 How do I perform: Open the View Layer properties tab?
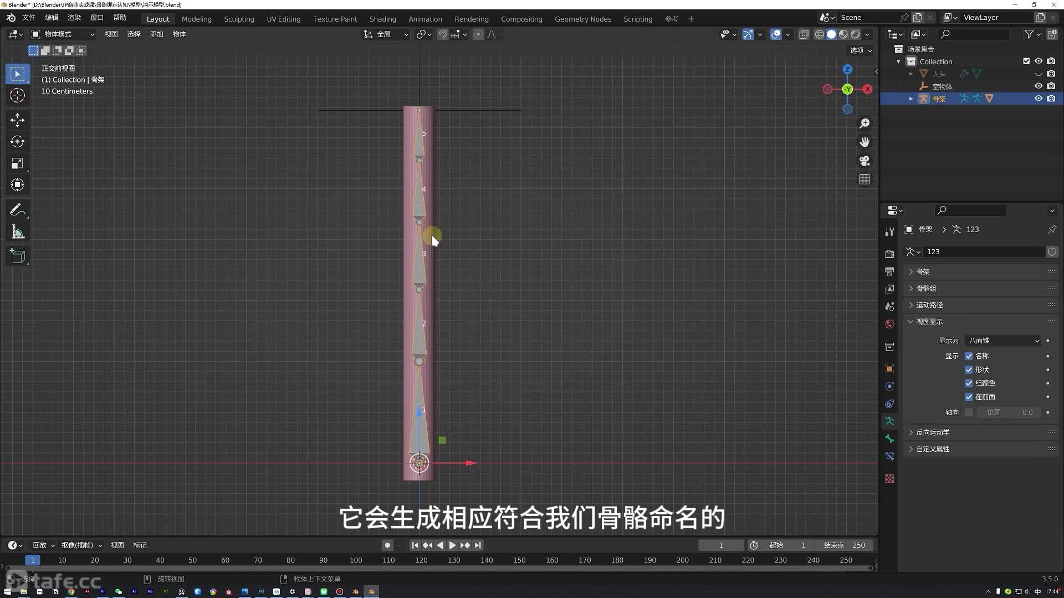click(889, 289)
